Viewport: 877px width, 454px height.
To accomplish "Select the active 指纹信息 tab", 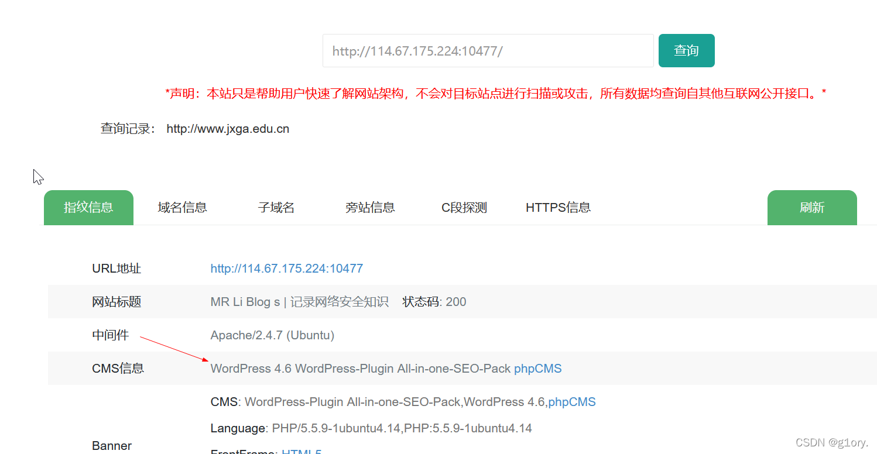I will [x=88, y=207].
